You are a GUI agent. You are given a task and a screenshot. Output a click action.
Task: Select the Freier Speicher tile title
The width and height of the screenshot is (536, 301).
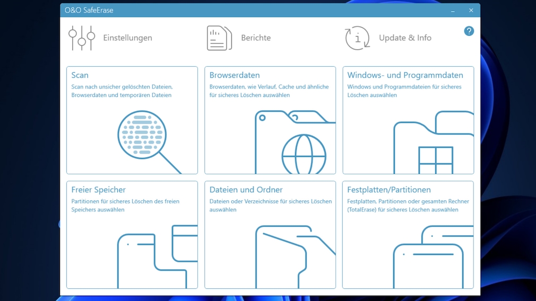99,190
